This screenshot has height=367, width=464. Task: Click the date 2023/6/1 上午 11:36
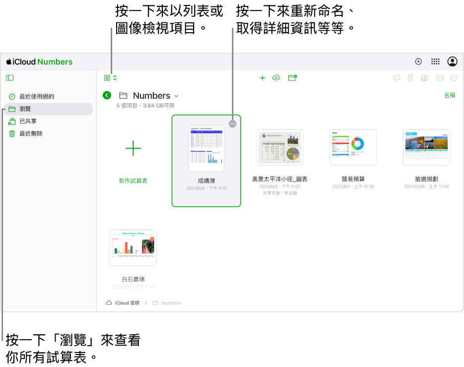pyautogui.click(x=353, y=186)
